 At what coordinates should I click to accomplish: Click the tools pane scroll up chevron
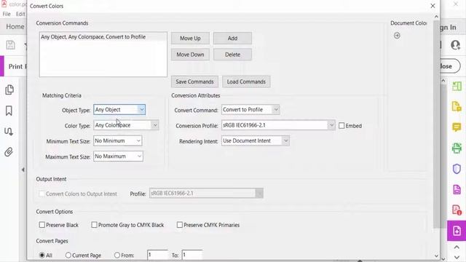click(x=457, y=247)
